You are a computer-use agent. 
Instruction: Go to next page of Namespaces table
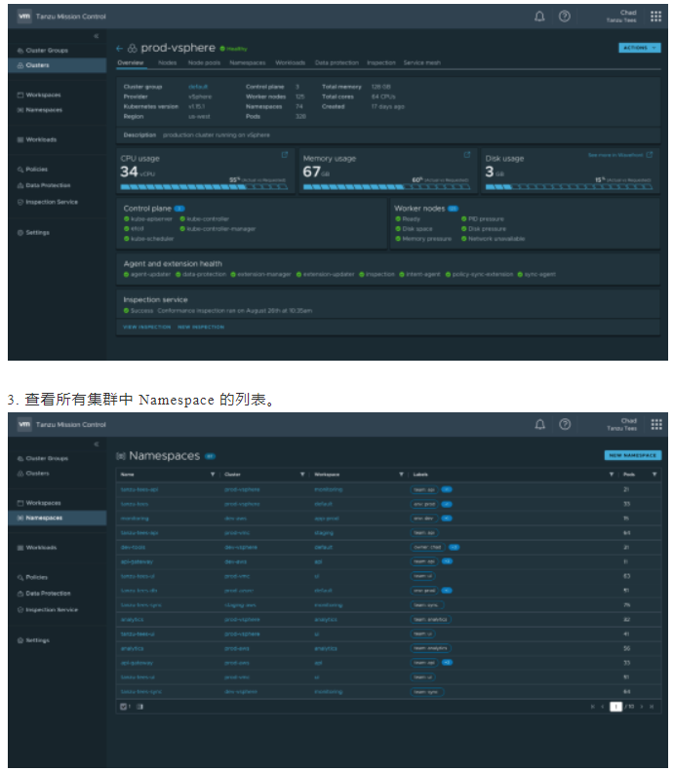(642, 707)
